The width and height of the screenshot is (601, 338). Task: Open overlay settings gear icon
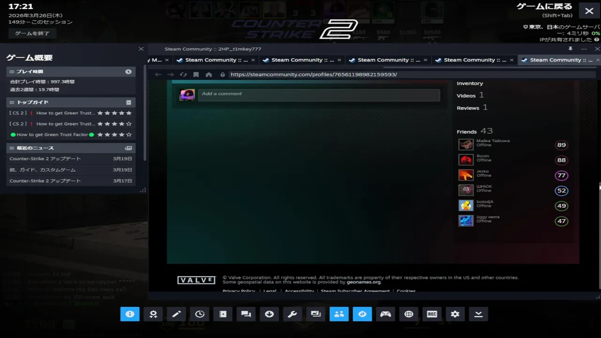click(455, 314)
